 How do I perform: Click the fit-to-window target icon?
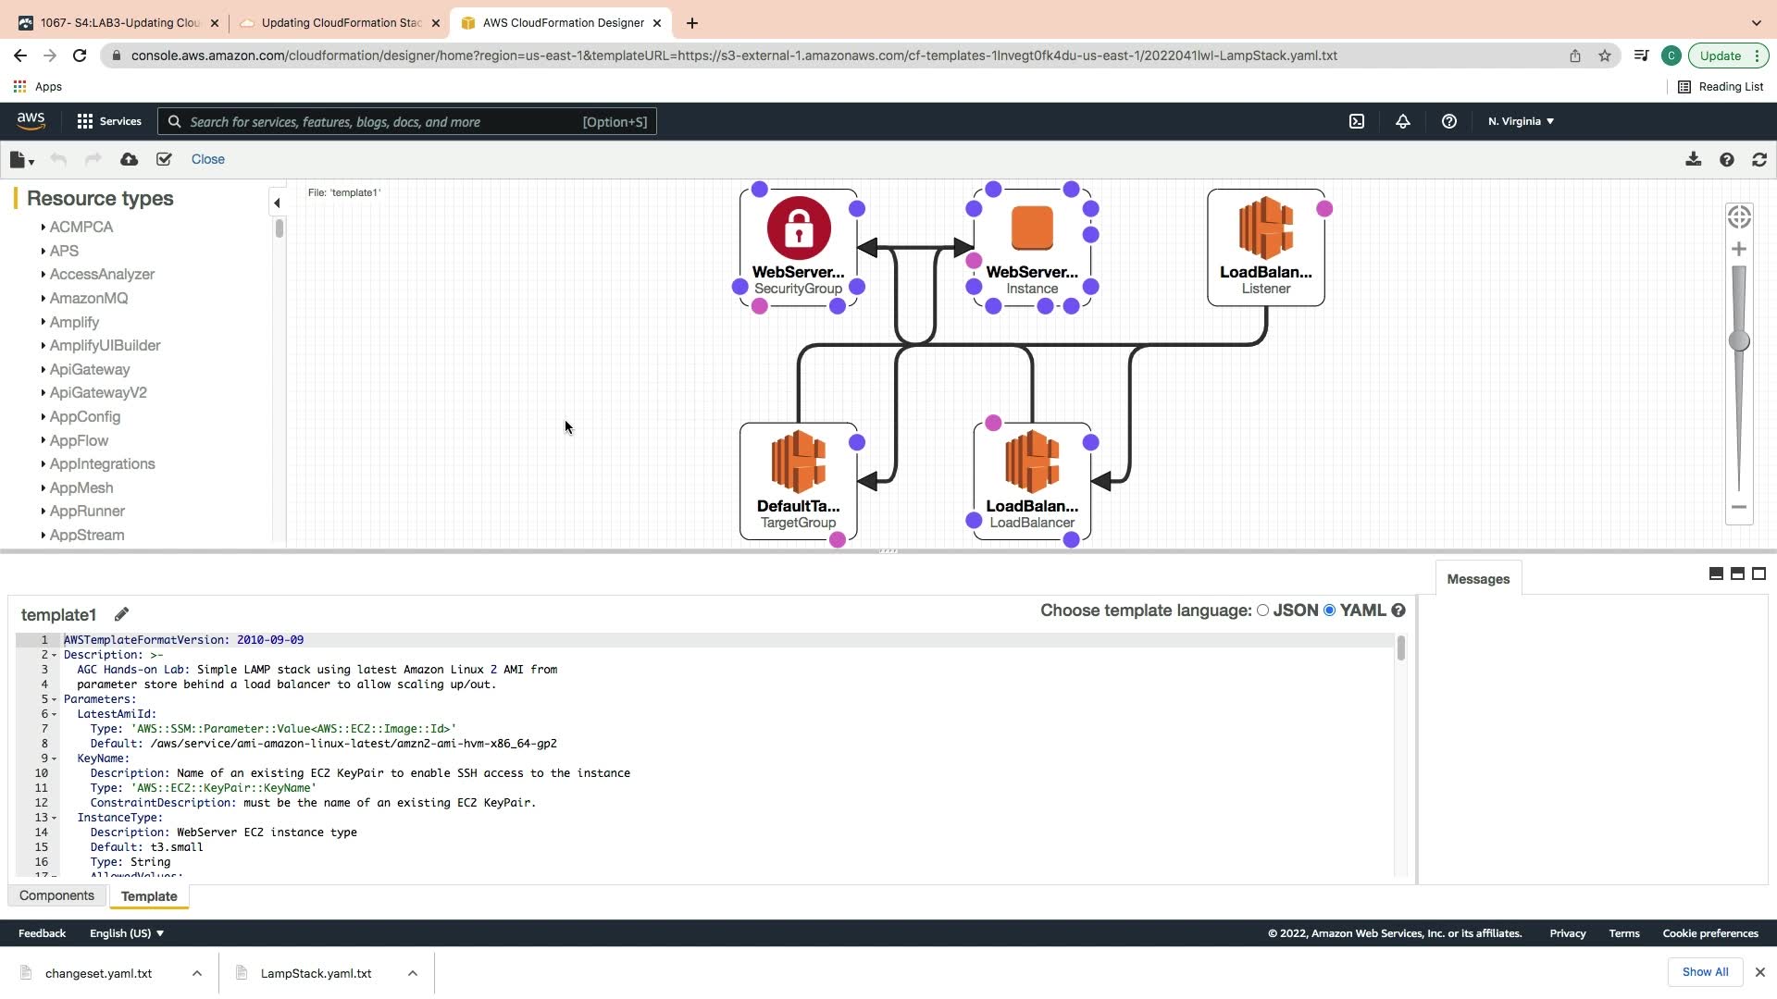pyautogui.click(x=1739, y=216)
